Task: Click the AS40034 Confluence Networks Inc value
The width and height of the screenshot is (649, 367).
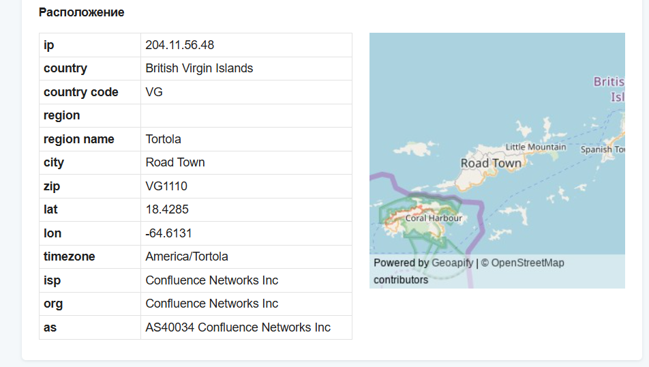Action: (x=238, y=327)
